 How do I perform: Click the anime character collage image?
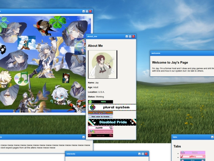pos(43,64)
